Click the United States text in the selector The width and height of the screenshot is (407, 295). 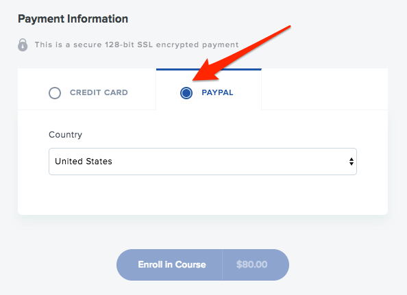[84, 162]
